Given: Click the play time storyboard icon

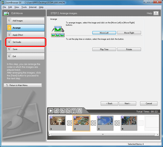Looking at the screenshot, I should (x=68, y=111).
